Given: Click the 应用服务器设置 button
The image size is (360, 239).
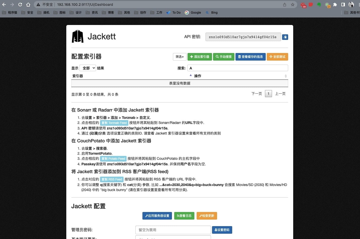Looking at the screenshot, I should point(157,216).
